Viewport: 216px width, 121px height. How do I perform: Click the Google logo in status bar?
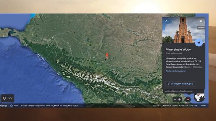[x=4, y=106]
